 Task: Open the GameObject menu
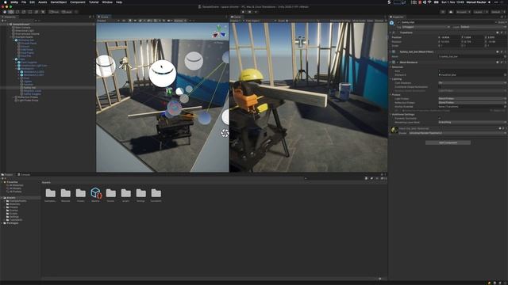coord(58,2)
